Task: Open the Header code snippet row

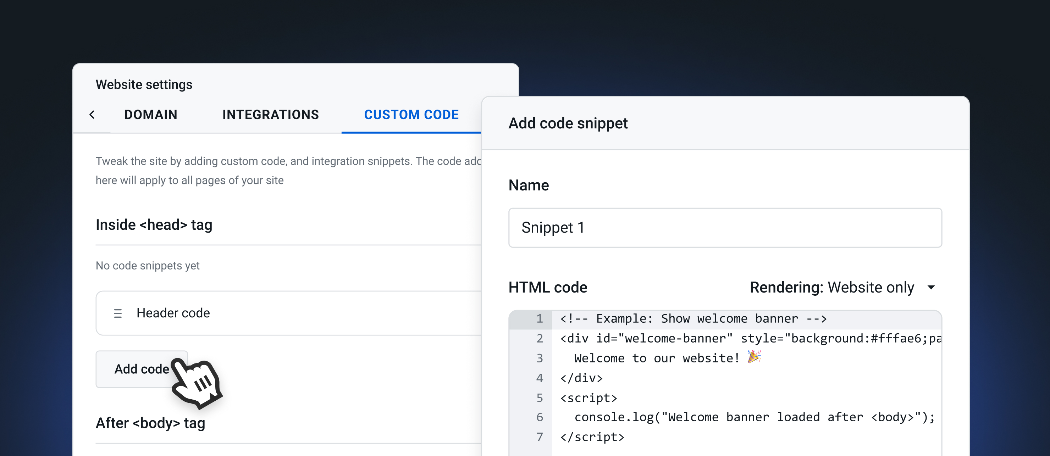Action: [x=289, y=313]
